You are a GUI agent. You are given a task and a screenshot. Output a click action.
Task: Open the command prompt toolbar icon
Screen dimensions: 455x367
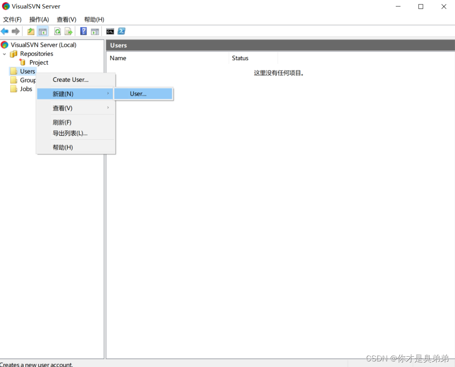(110, 32)
